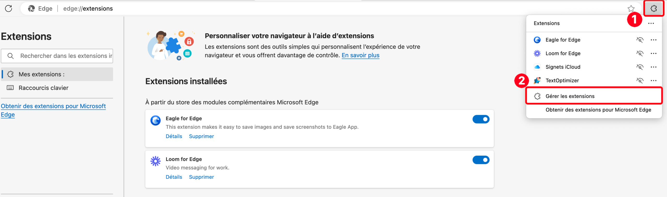The height and width of the screenshot is (197, 667).
Task: Select Gérer les extensions menu entry
Action: 594,96
